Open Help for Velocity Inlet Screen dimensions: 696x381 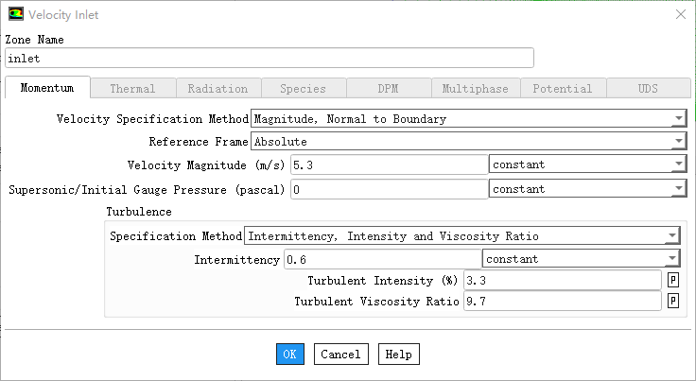tap(398, 355)
